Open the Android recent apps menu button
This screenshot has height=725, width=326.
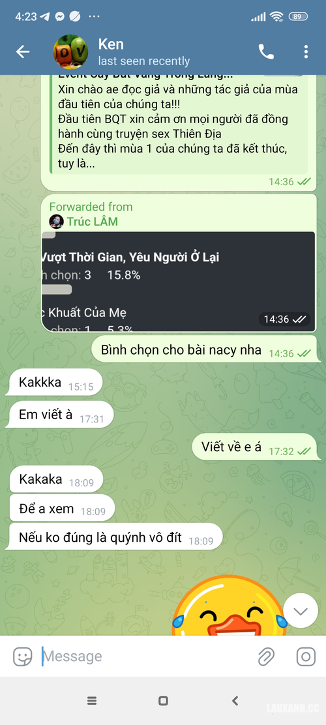[92, 701]
